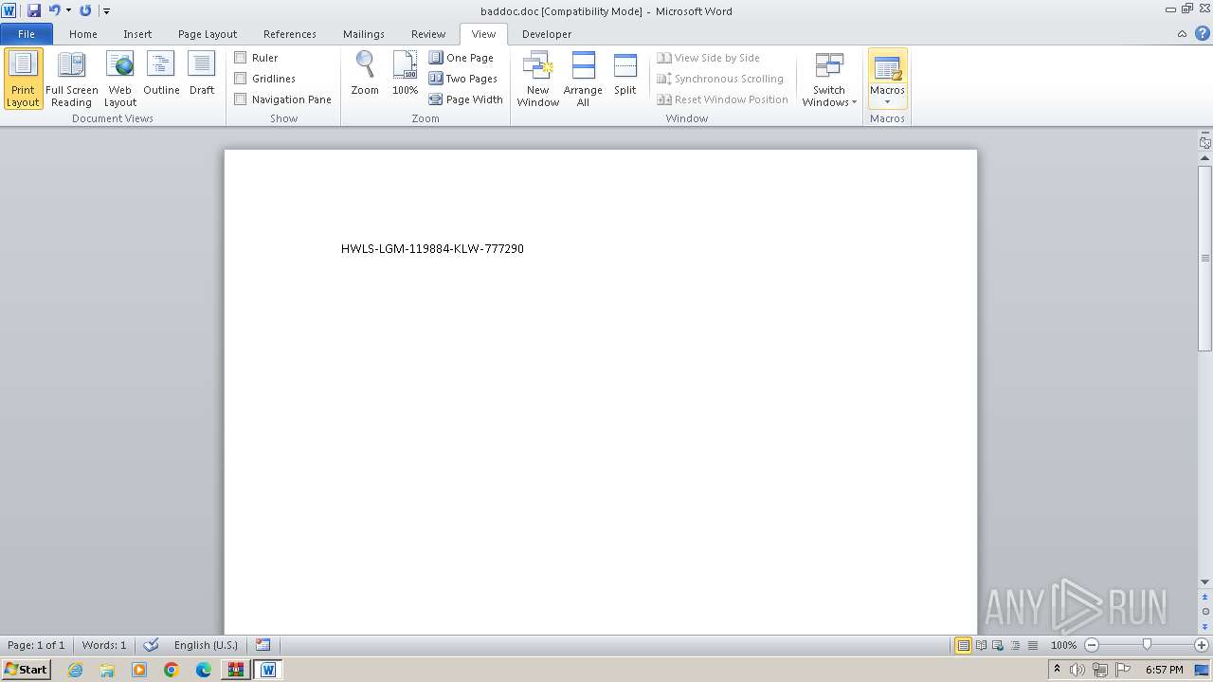Set zoom to 100% in ribbon

point(405,74)
